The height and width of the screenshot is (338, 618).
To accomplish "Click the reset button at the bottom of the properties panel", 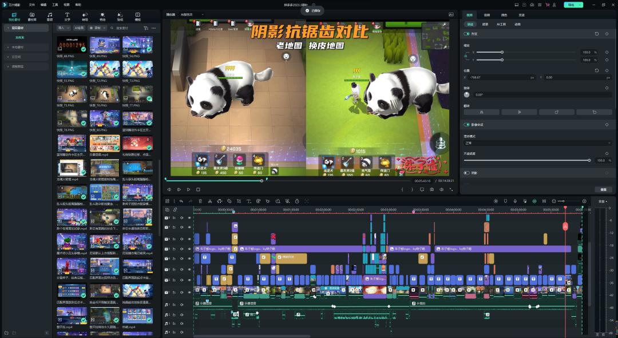I will pyautogui.click(x=604, y=189).
